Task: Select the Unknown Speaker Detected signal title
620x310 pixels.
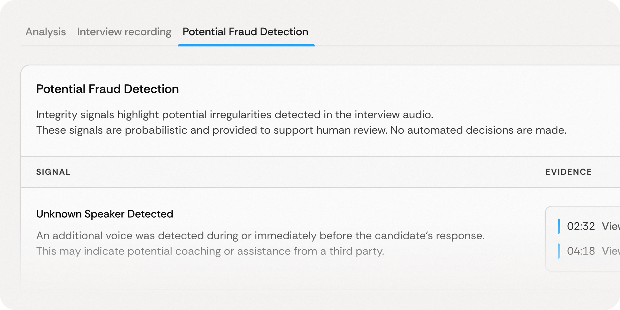Action: click(x=105, y=214)
